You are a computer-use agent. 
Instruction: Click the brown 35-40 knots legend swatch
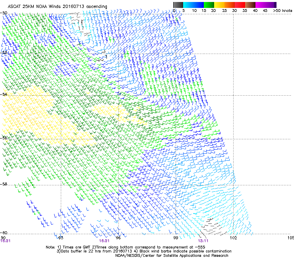[x=250, y=5]
